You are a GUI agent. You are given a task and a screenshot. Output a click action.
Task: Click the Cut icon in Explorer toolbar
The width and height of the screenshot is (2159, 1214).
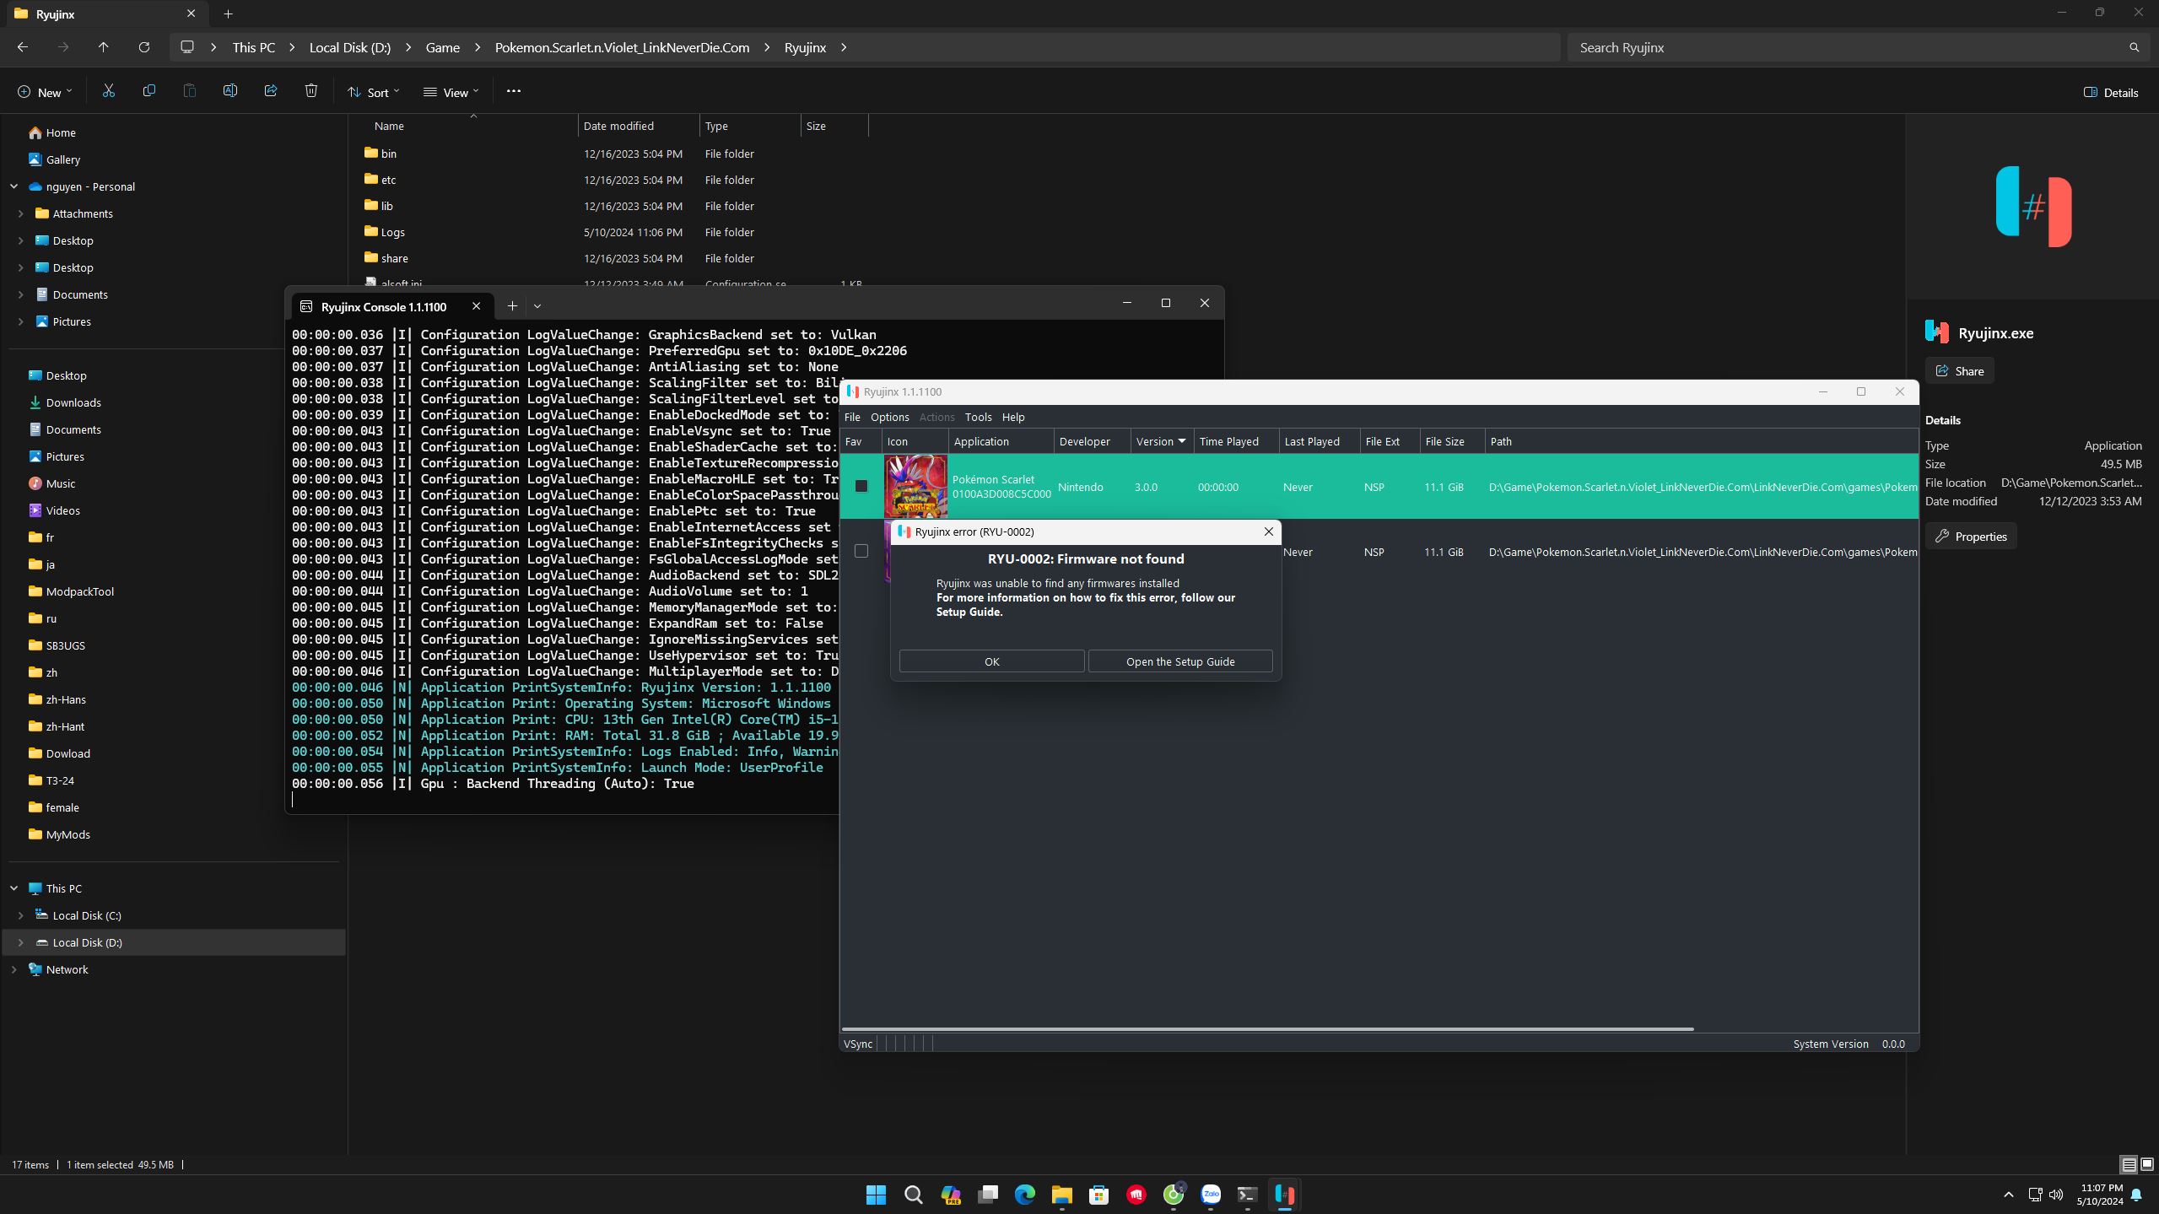108,91
